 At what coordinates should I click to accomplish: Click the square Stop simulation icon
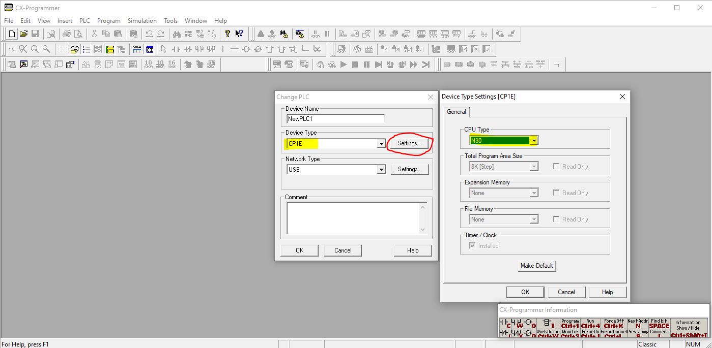tap(355, 65)
